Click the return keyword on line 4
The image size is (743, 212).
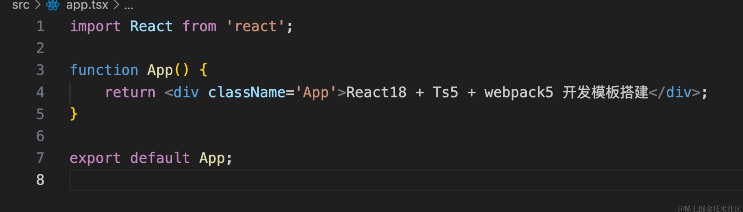(130, 92)
